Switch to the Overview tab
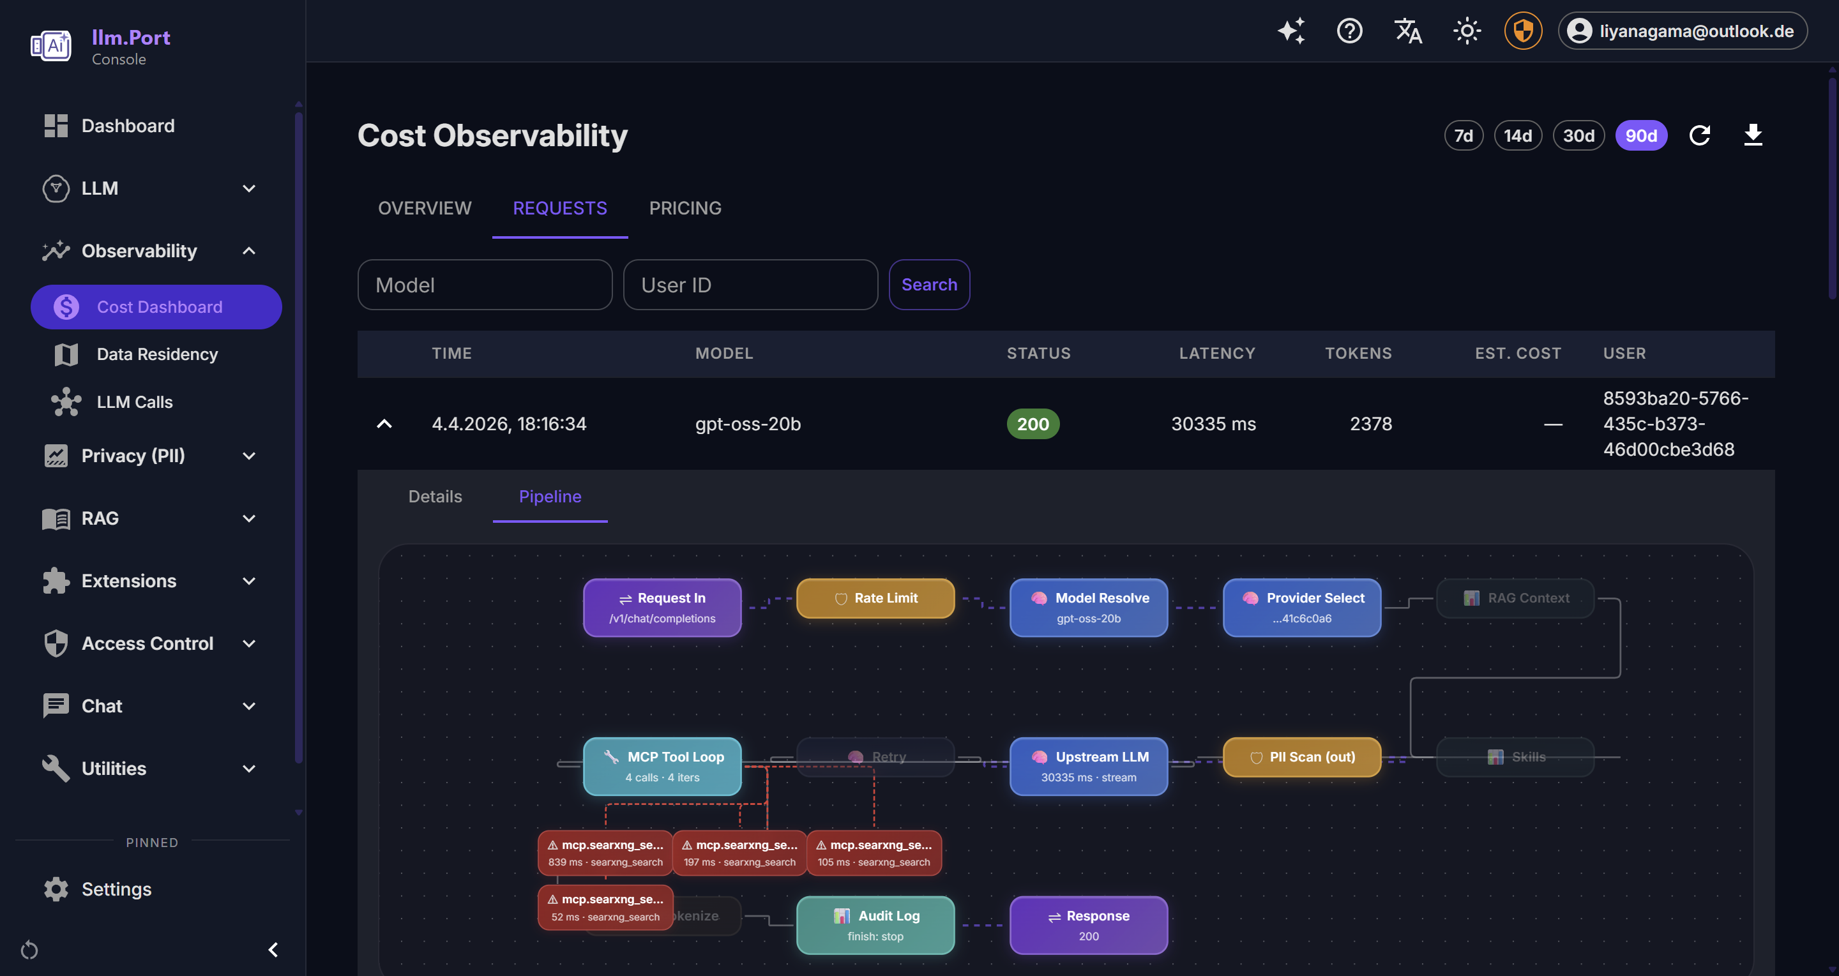The image size is (1839, 976). [x=425, y=208]
